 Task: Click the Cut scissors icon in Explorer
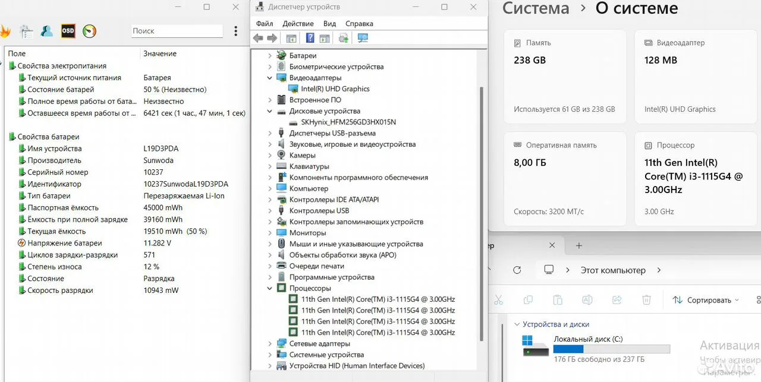499,300
